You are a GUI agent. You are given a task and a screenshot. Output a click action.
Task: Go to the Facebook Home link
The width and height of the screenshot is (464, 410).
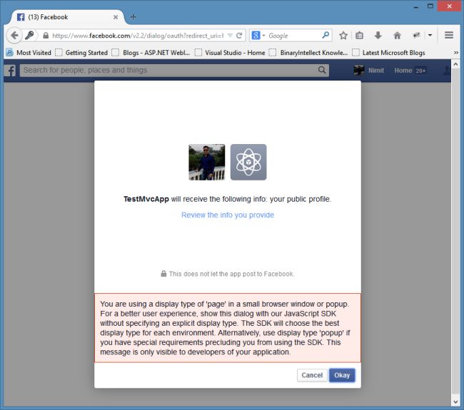pyautogui.click(x=403, y=71)
